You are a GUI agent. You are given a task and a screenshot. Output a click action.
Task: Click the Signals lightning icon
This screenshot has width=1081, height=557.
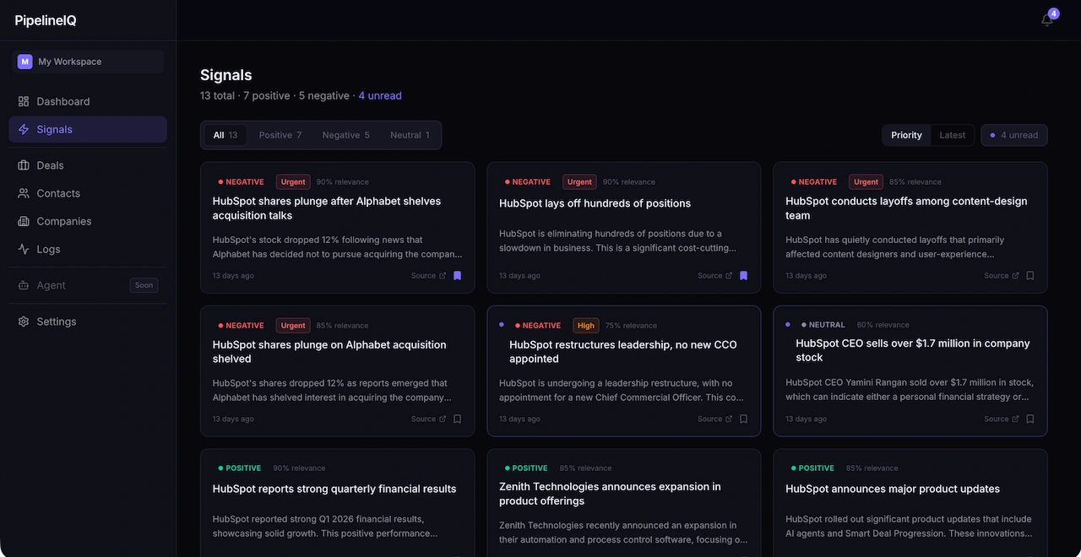[24, 129]
